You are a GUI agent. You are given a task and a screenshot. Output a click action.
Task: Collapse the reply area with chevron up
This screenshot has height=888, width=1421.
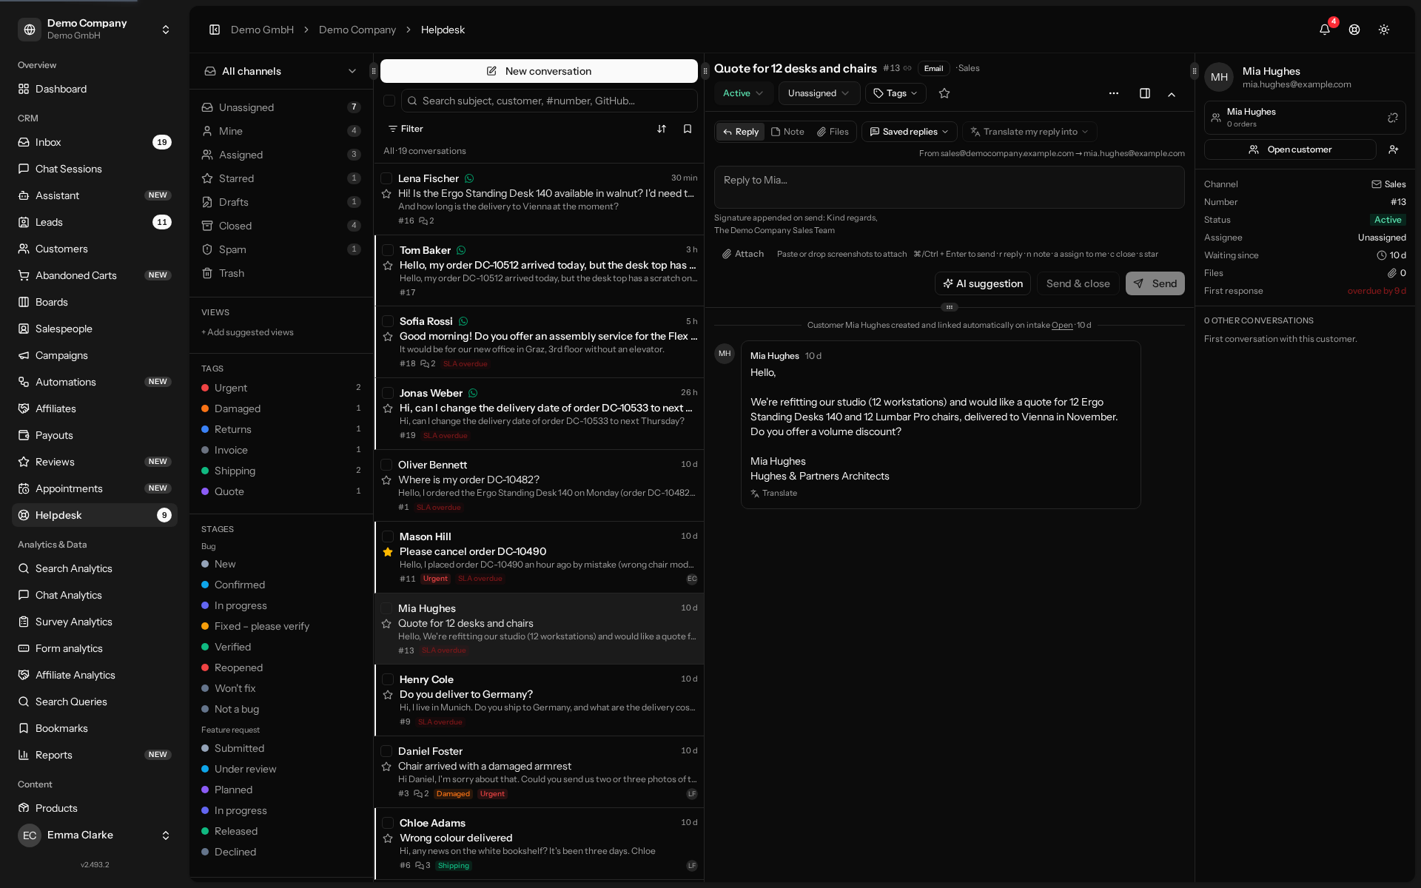pyautogui.click(x=1172, y=94)
